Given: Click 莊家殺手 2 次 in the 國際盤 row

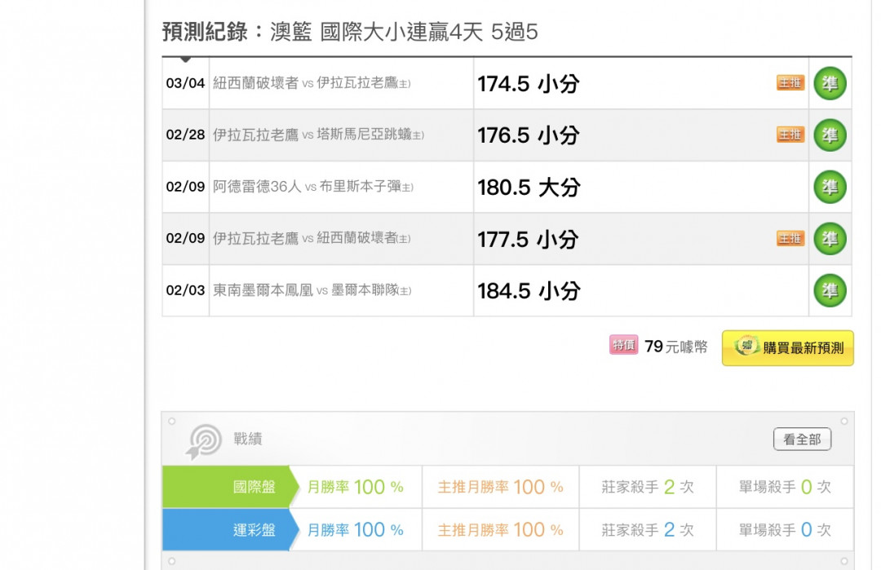Looking at the screenshot, I should (647, 487).
